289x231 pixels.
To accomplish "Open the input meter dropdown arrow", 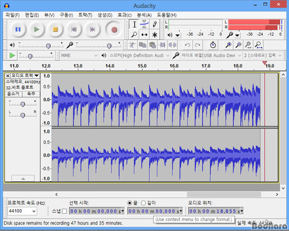I will coord(238,35).
